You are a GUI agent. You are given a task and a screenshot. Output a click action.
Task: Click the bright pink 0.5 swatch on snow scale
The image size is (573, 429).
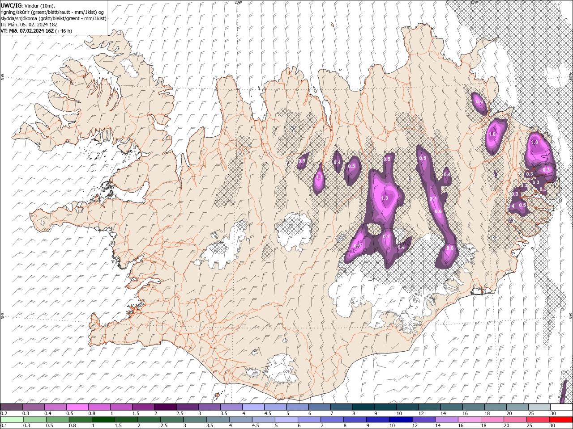tap(77, 407)
